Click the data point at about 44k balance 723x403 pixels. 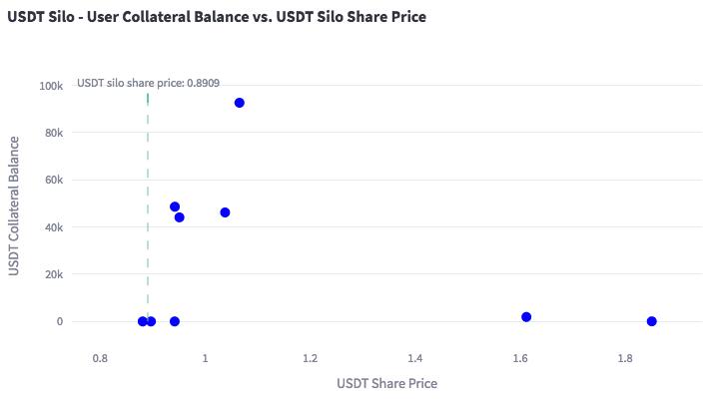[180, 217]
